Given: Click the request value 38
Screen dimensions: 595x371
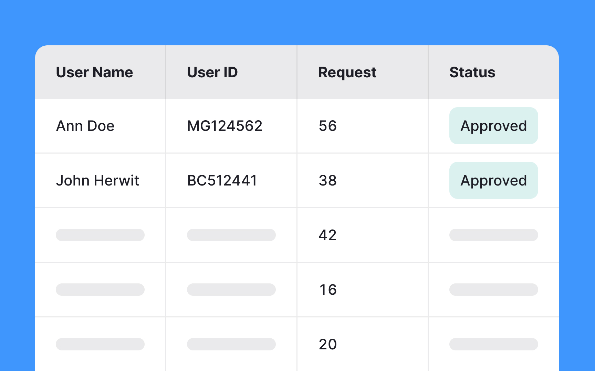Looking at the screenshot, I should [x=327, y=180].
